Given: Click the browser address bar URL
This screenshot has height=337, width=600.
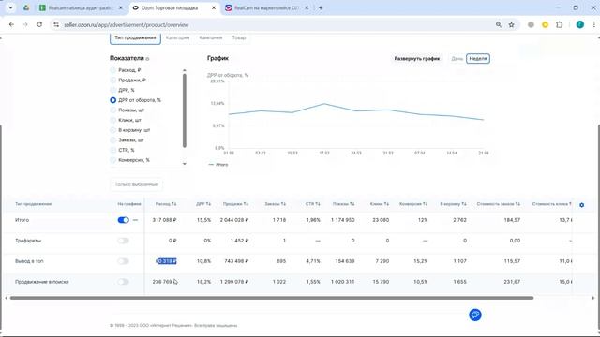Looking at the screenshot, I should point(127,25).
